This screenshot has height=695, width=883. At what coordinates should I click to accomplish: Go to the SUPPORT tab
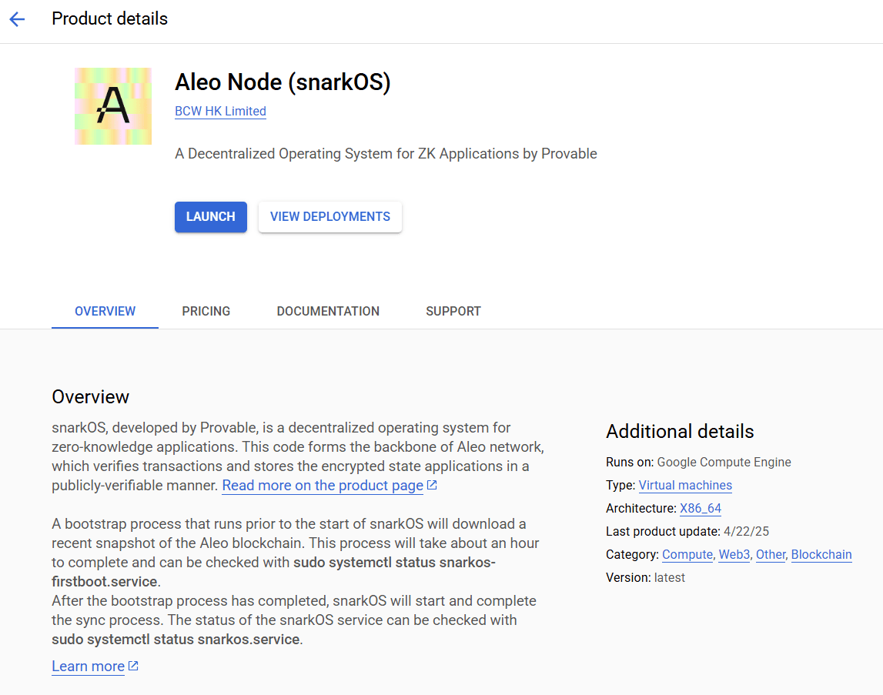coord(453,311)
